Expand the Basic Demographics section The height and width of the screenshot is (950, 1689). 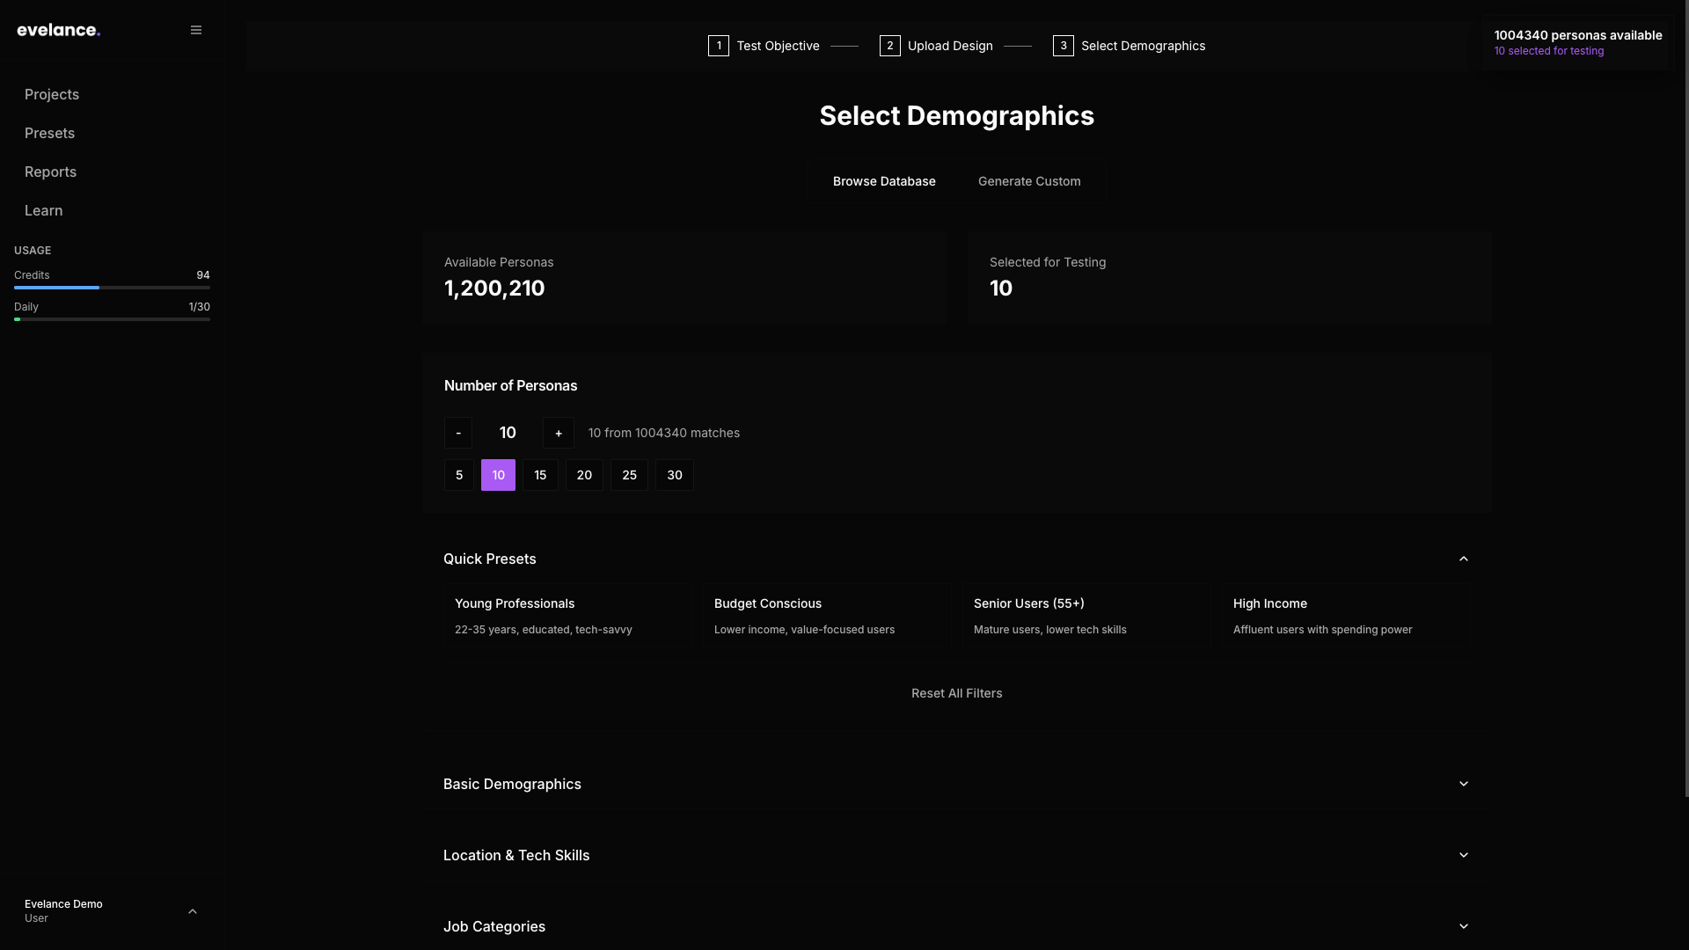coord(956,784)
